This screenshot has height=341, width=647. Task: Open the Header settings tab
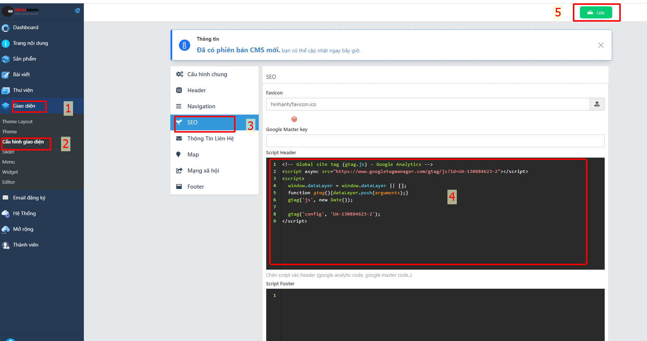pos(215,90)
